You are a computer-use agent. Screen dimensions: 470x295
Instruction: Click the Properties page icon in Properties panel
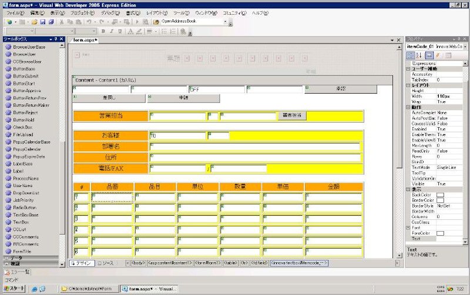point(429,55)
